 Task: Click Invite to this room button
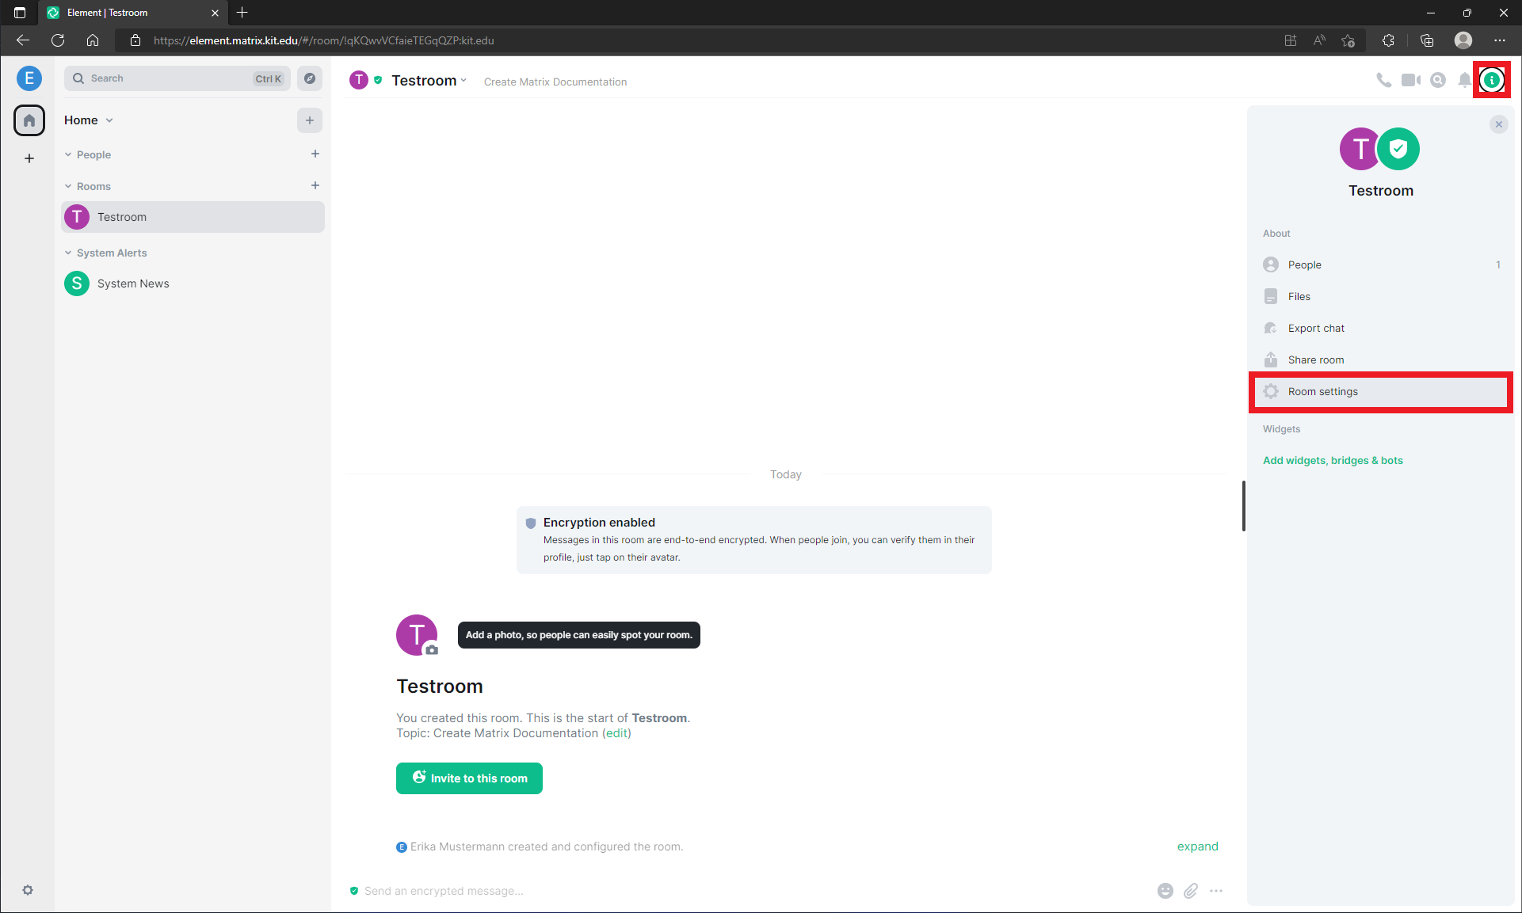pos(470,777)
